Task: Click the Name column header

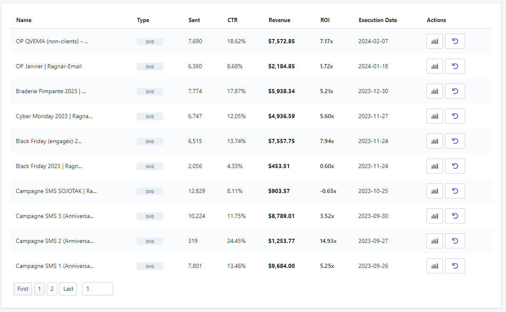Action: click(24, 20)
